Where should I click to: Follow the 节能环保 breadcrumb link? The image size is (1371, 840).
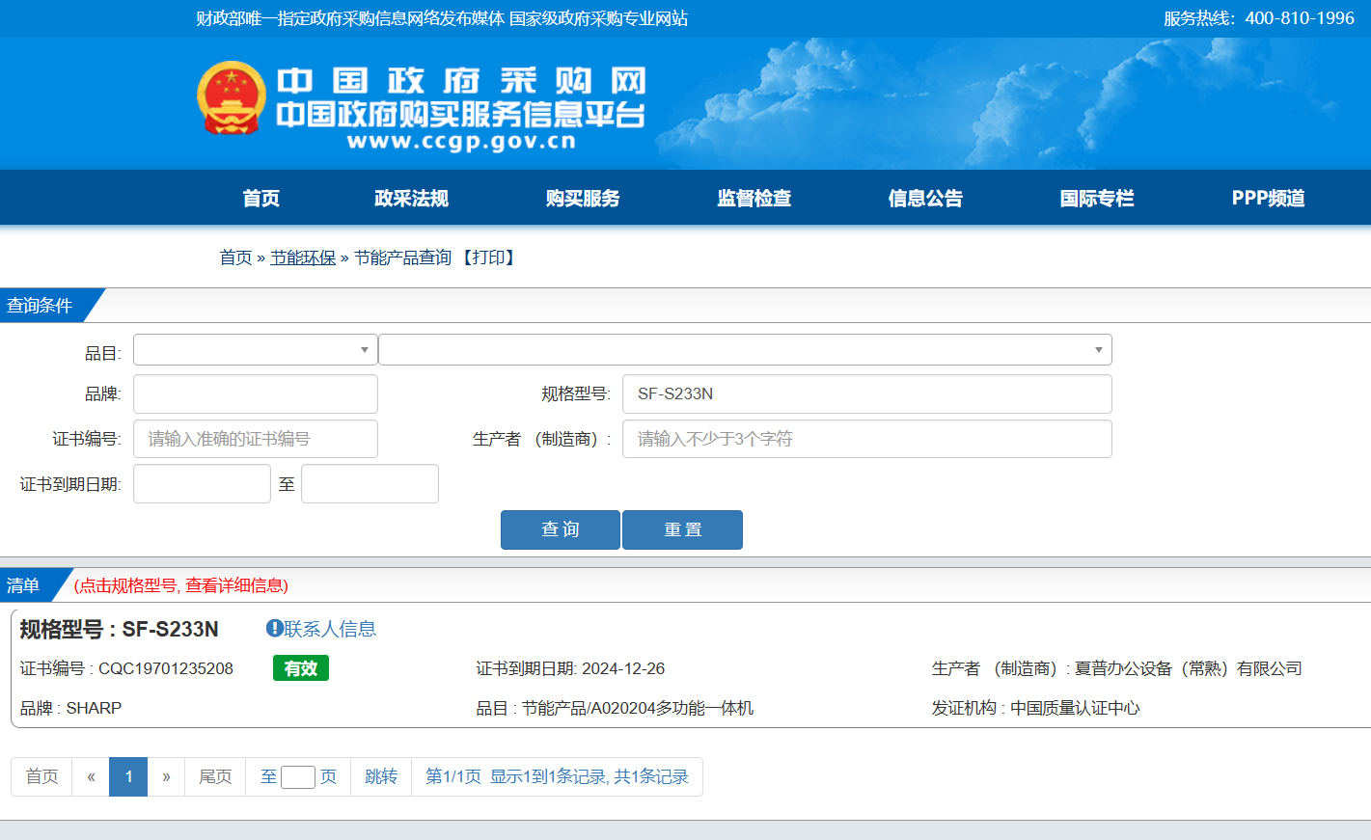coord(303,257)
